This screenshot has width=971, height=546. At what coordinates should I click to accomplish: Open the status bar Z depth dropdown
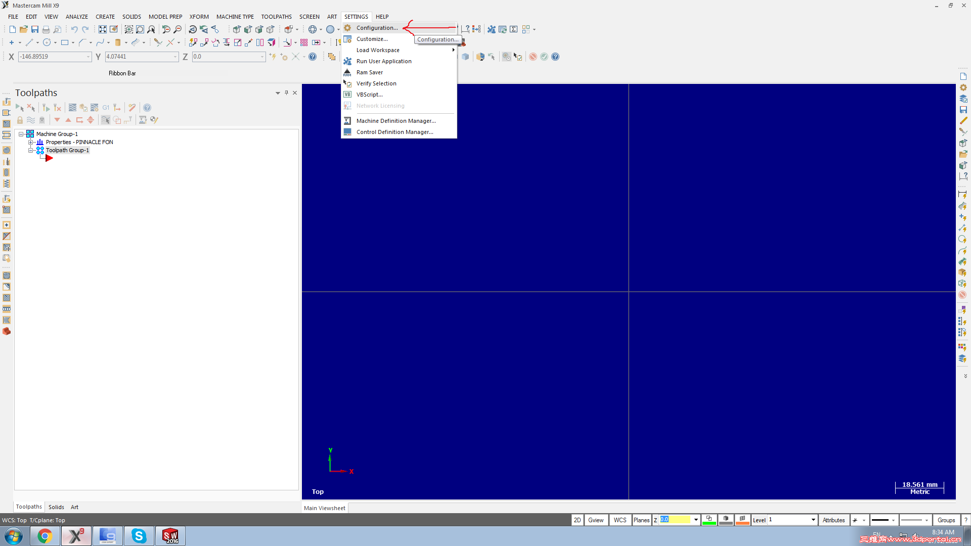[x=696, y=520]
